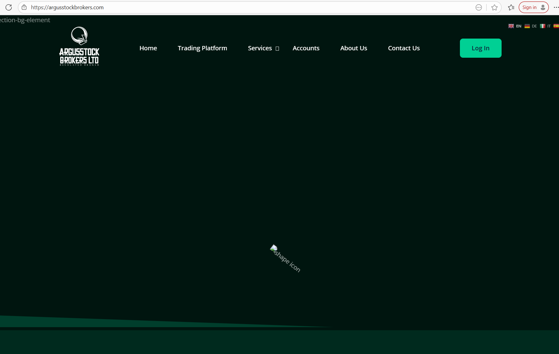
Task: Go to Trading Platform page
Action: click(x=202, y=48)
